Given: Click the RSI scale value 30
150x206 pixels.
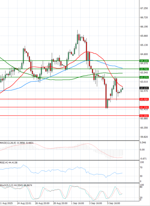Looking at the screenshot, I should 141,176.
